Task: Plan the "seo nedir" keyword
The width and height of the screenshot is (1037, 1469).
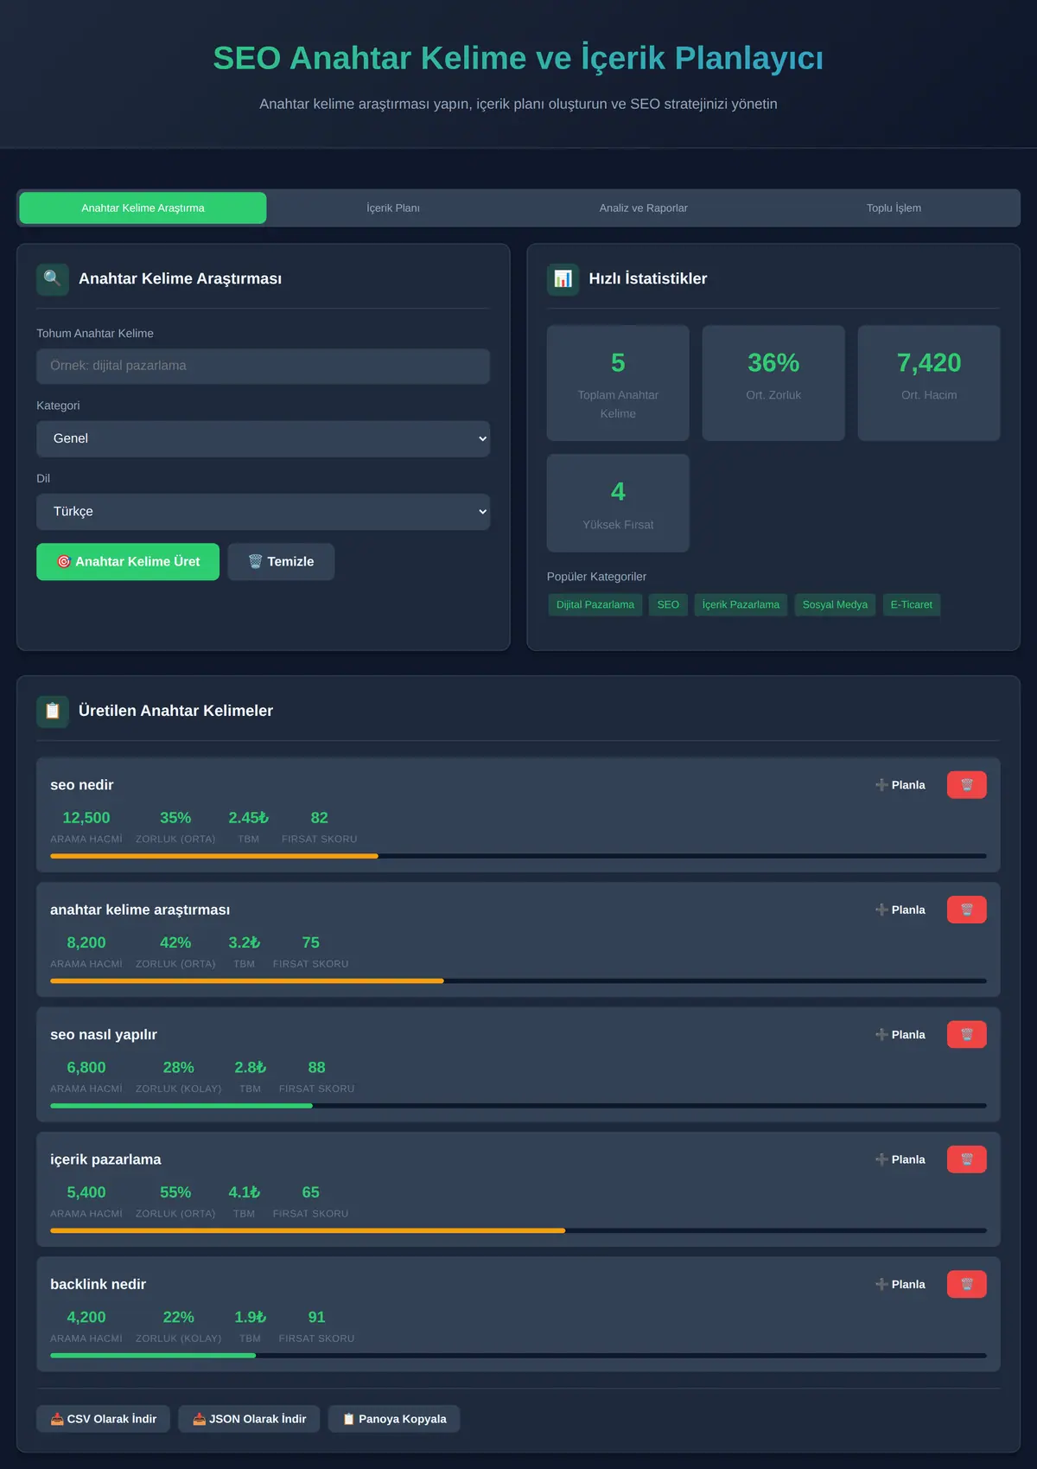Action: pos(900,785)
